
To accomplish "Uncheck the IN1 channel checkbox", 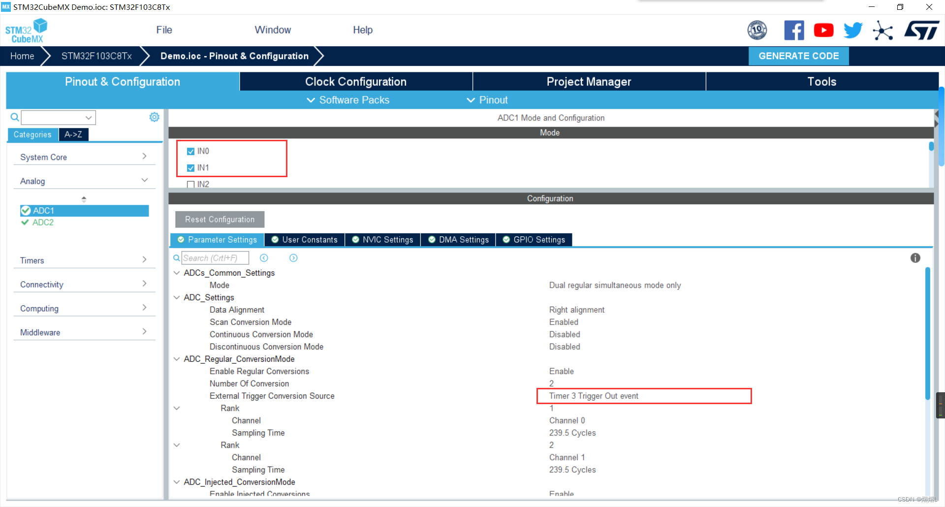I will [x=190, y=168].
